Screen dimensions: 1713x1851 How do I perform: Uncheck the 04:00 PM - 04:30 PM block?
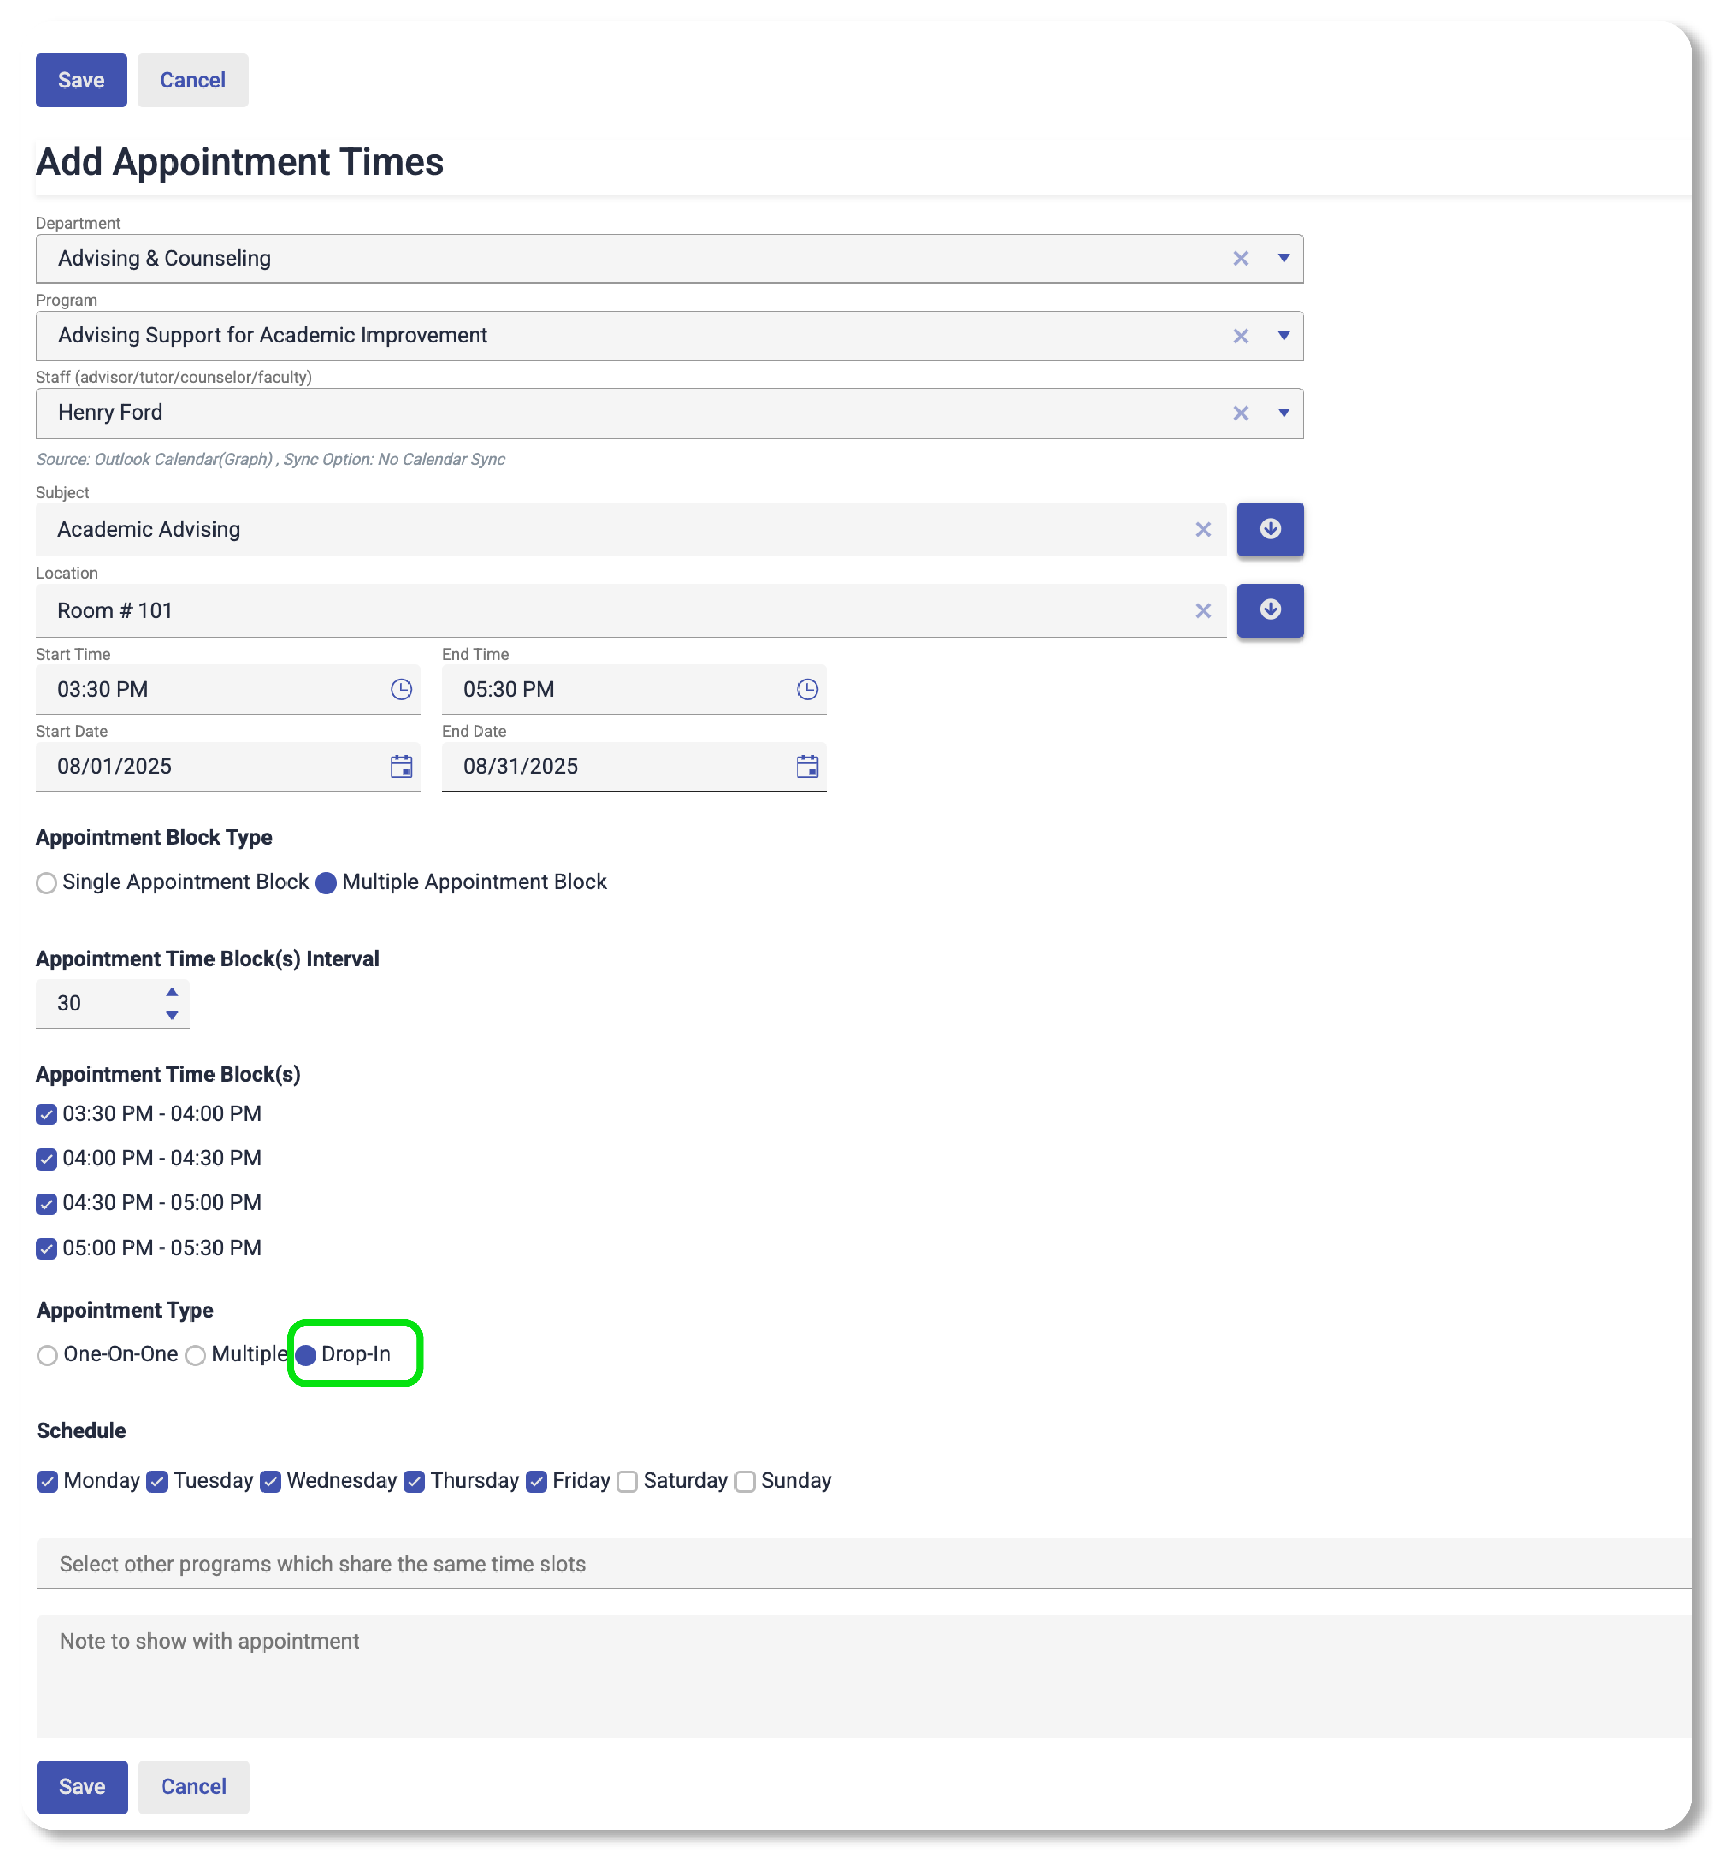pos(46,1158)
